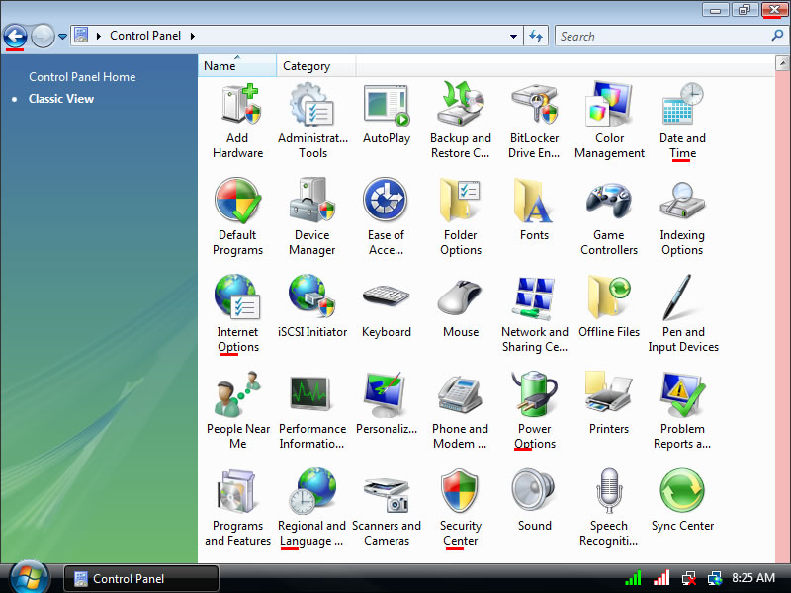
Task: Click in the Search box
Action: pos(670,37)
